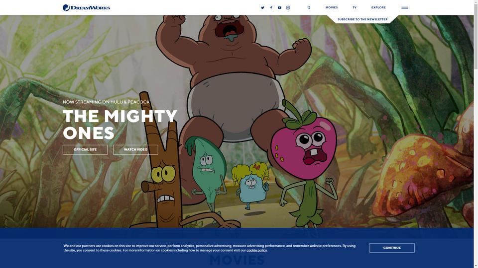The height and width of the screenshot is (268, 478).
Task: Open DreamWorks Instagram icon
Action: click(288, 7)
